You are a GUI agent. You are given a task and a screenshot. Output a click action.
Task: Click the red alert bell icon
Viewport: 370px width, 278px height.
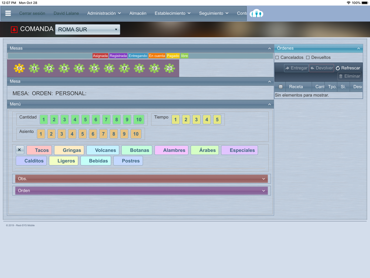pyautogui.click(x=14, y=30)
